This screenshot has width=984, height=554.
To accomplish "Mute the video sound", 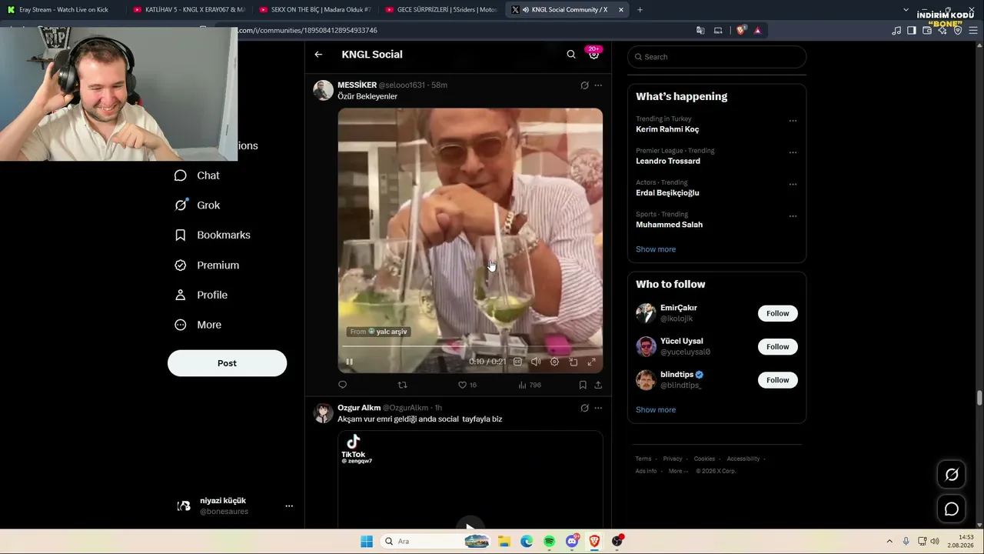I will point(536,362).
